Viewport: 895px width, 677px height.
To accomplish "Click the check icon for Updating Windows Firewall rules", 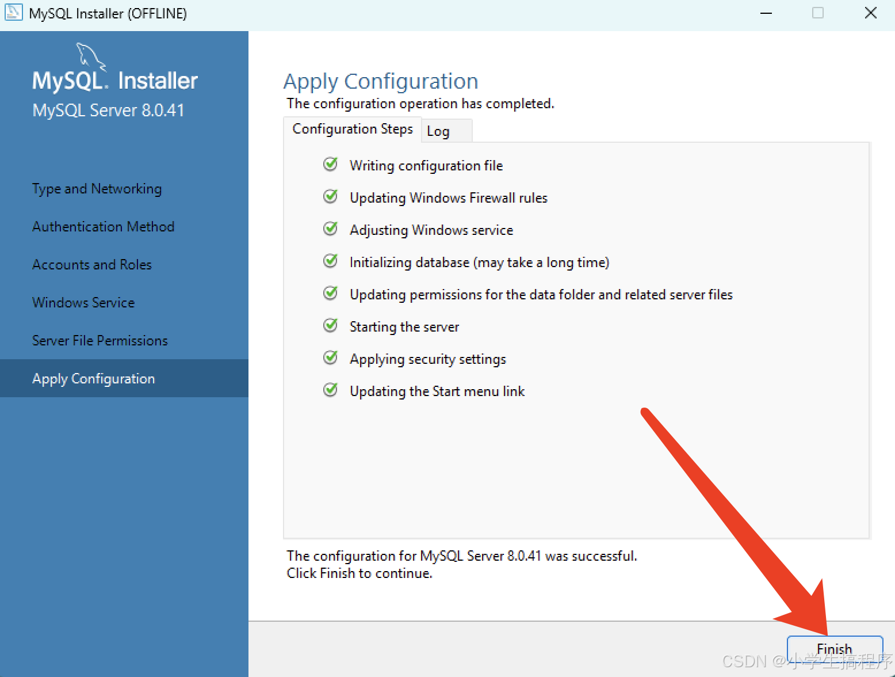I will (x=331, y=197).
